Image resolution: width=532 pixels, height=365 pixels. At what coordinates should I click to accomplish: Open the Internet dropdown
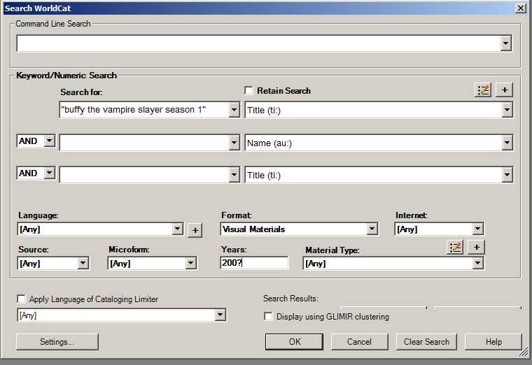click(x=477, y=229)
